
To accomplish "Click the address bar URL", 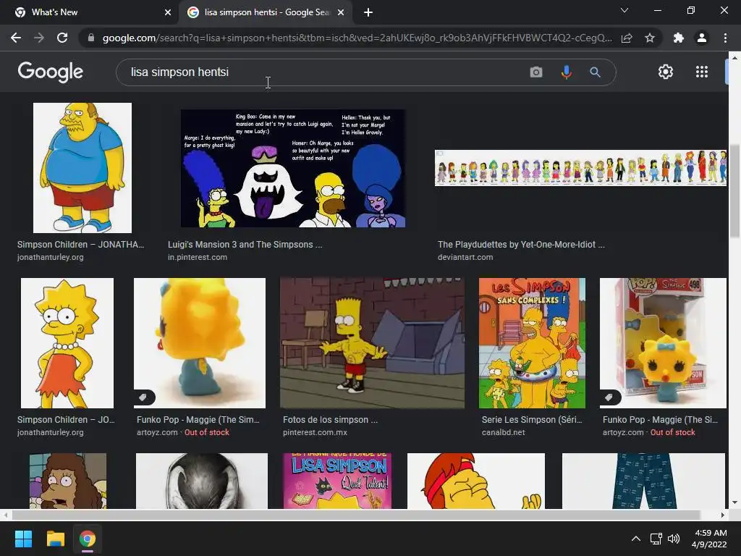I will coord(357,38).
